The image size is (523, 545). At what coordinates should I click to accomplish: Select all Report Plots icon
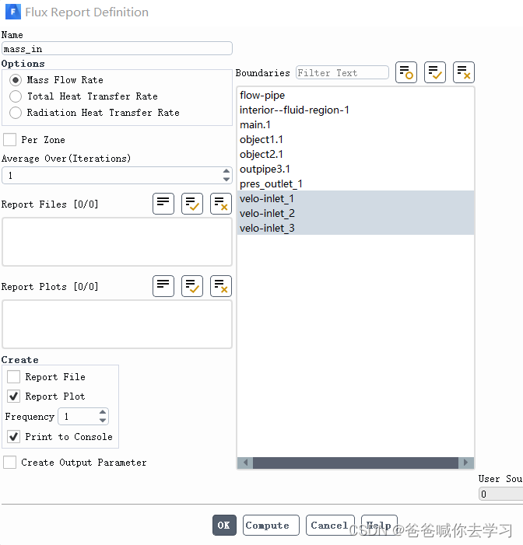[x=192, y=286]
